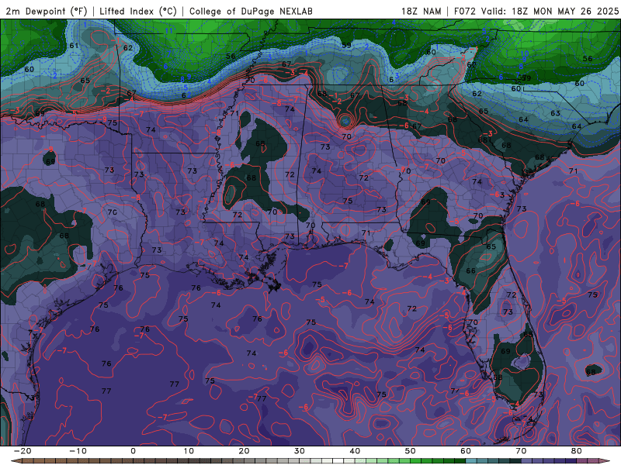
Task: Click the 20 label on the color scale
Action: pyautogui.click(x=244, y=451)
